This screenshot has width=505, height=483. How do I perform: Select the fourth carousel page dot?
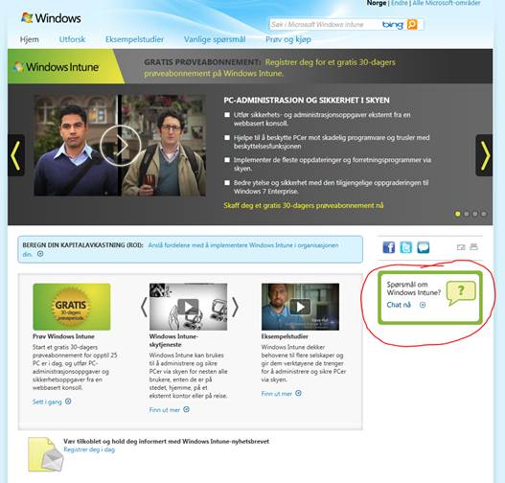click(x=483, y=214)
